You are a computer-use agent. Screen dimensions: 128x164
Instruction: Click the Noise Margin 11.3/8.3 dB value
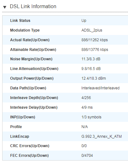[x=91, y=59]
